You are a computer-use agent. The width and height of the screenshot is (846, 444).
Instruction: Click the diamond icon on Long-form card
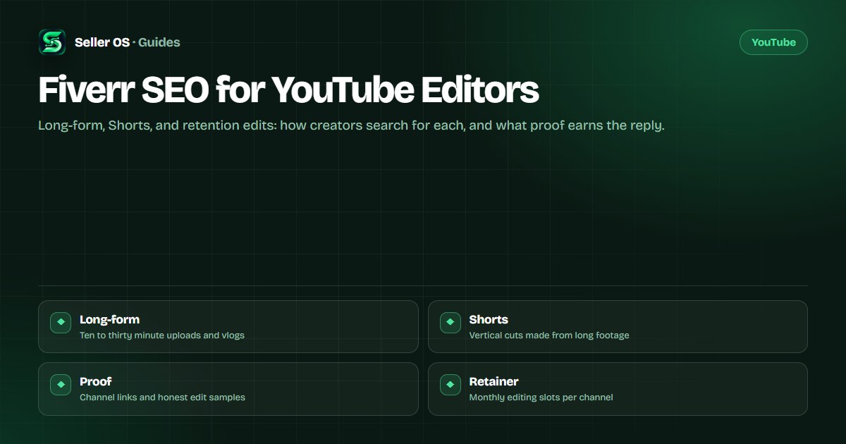[x=61, y=323]
